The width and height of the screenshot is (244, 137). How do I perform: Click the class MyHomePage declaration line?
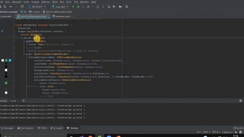(43, 25)
